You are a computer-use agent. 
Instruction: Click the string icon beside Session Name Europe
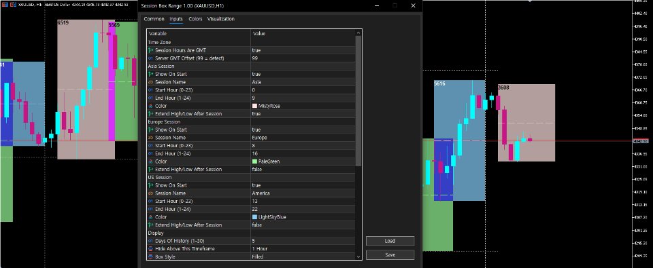point(151,138)
